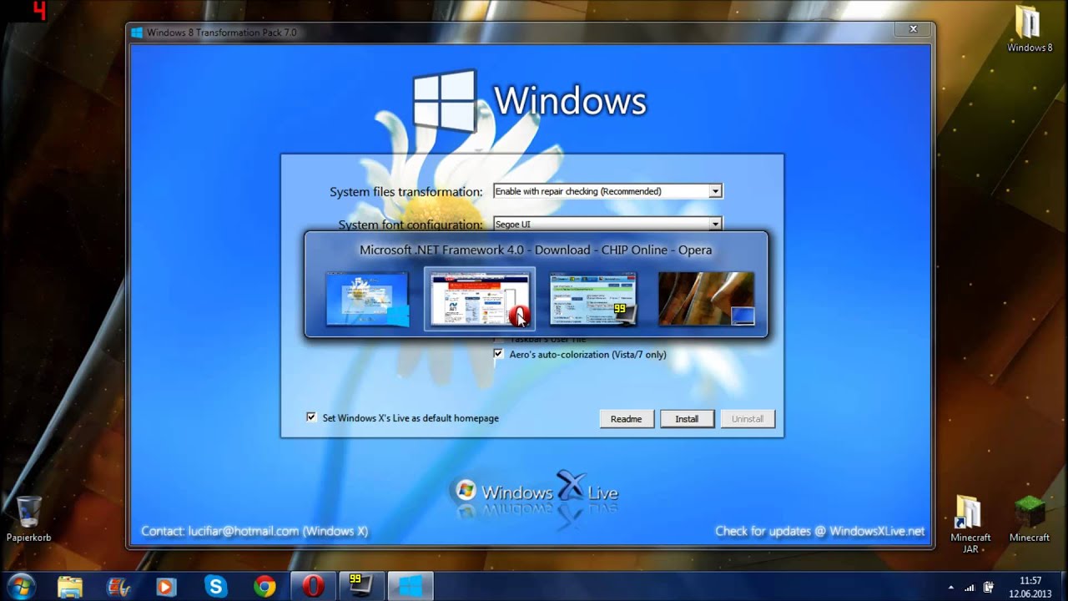
Task: Select the Opera CHIP Online switcher thumbnail
Action: (480, 298)
